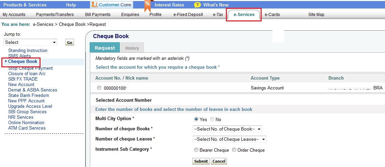Open the Profile menu

[x=155, y=15]
